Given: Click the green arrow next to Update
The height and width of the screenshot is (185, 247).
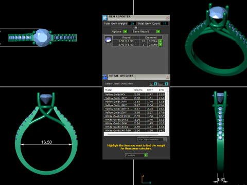Looking at the screenshot, I should (x=126, y=31).
